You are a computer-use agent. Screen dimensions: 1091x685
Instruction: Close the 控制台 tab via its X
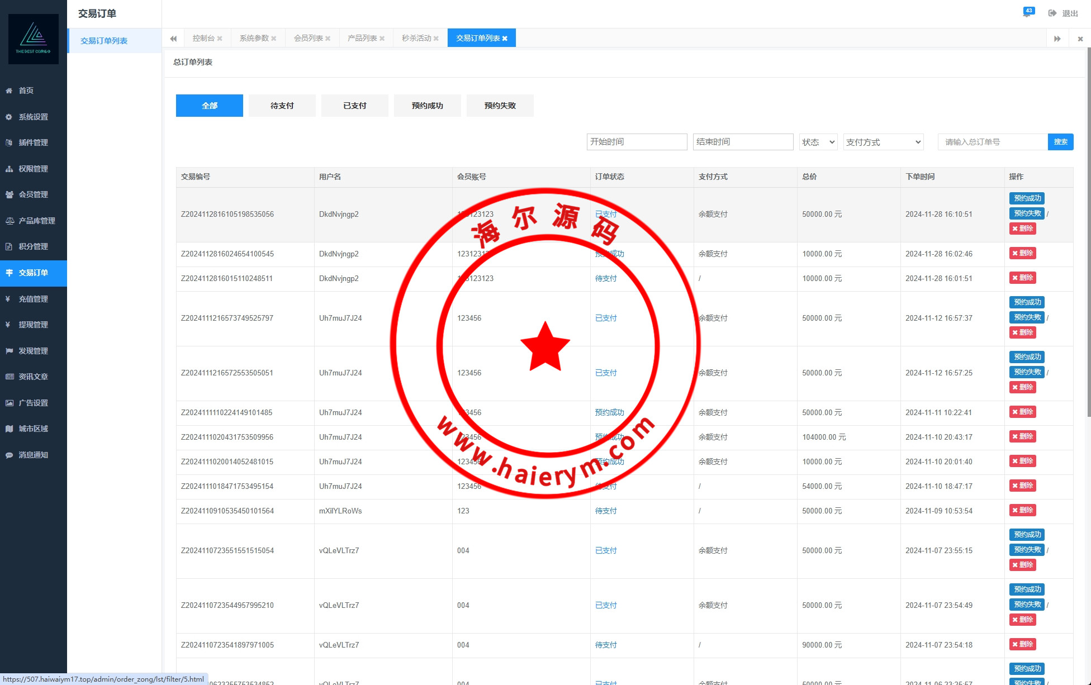(220, 39)
